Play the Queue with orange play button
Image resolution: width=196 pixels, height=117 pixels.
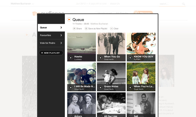69,19
